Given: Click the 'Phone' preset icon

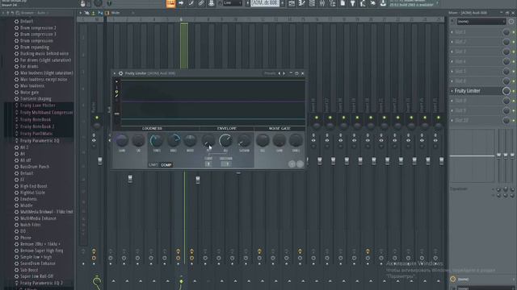Looking at the screenshot, I should point(16,238).
